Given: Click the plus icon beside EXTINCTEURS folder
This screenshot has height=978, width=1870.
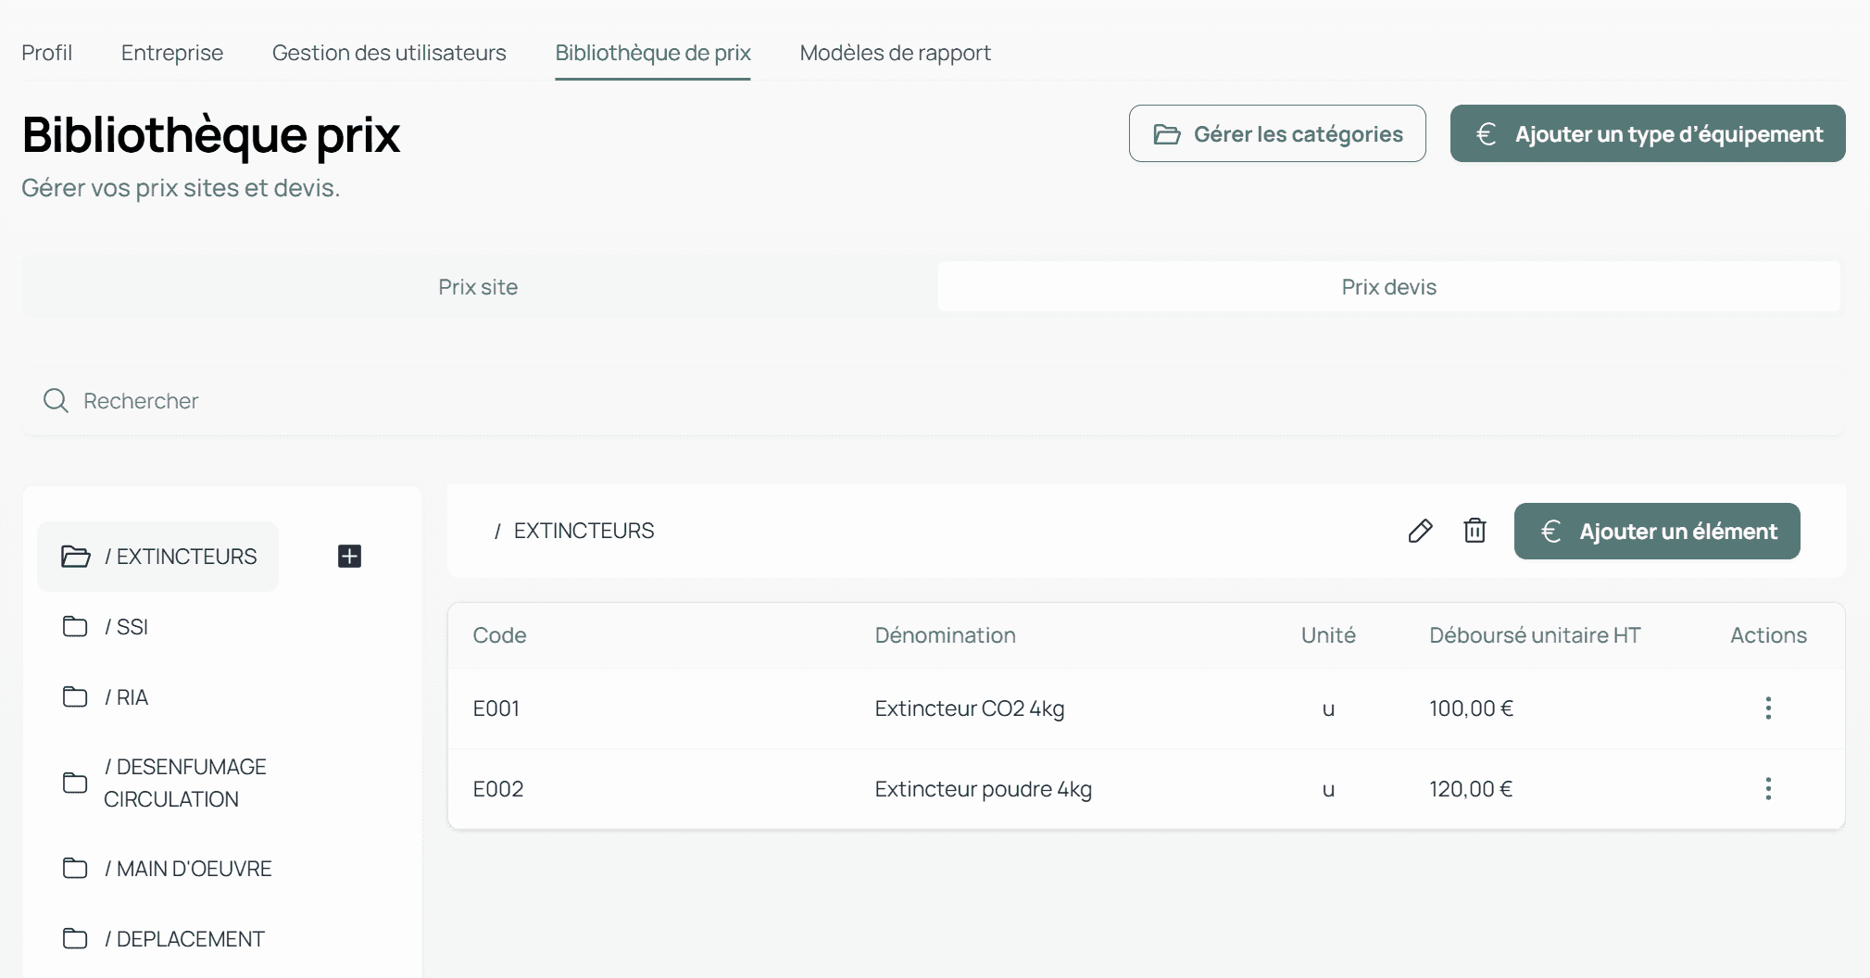Looking at the screenshot, I should click(349, 556).
